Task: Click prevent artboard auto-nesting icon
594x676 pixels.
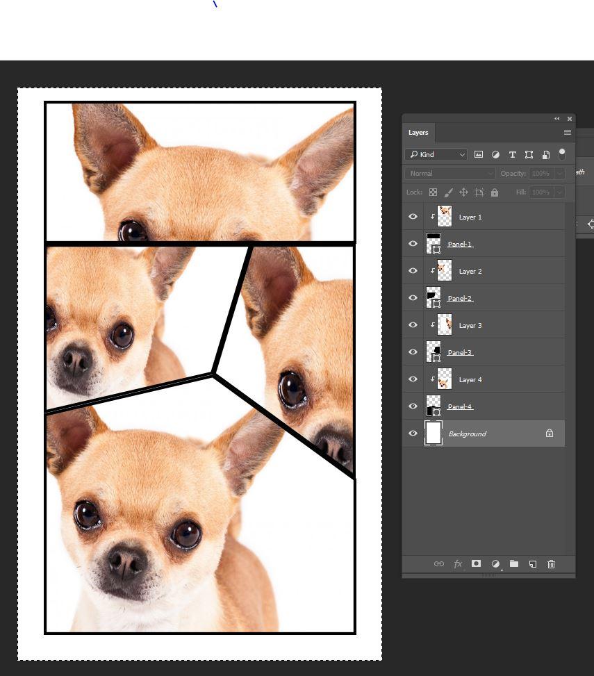Action: point(479,192)
